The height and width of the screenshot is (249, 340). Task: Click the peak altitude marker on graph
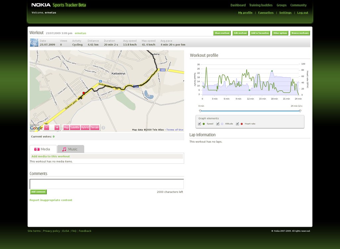(x=272, y=71)
